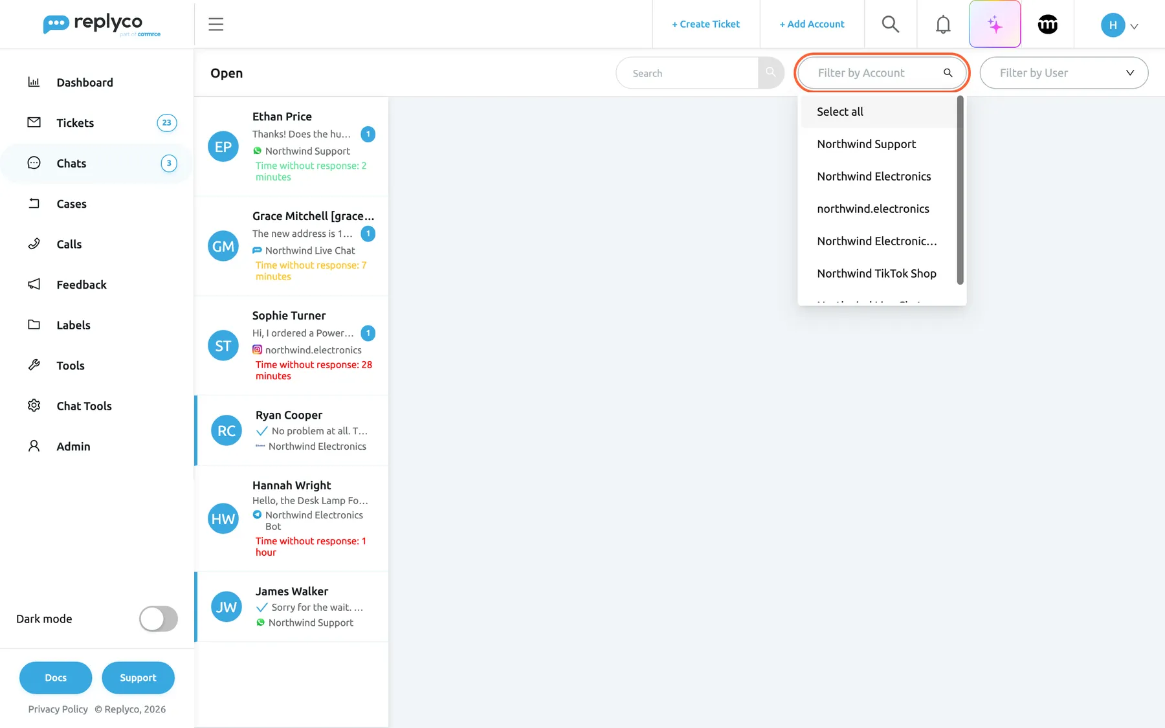Image resolution: width=1165 pixels, height=728 pixels.
Task: Open Hannah Wright chat conversation
Action: click(291, 518)
